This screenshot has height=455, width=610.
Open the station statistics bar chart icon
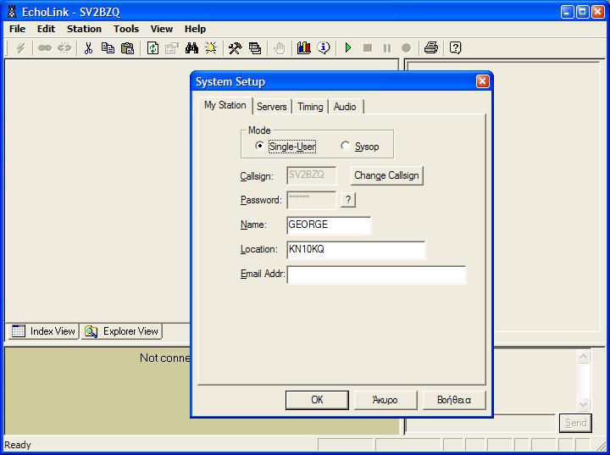coord(304,48)
